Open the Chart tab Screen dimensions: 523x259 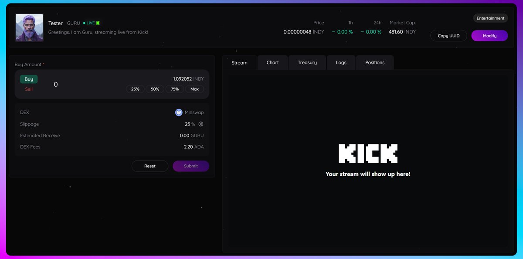[273, 62]
